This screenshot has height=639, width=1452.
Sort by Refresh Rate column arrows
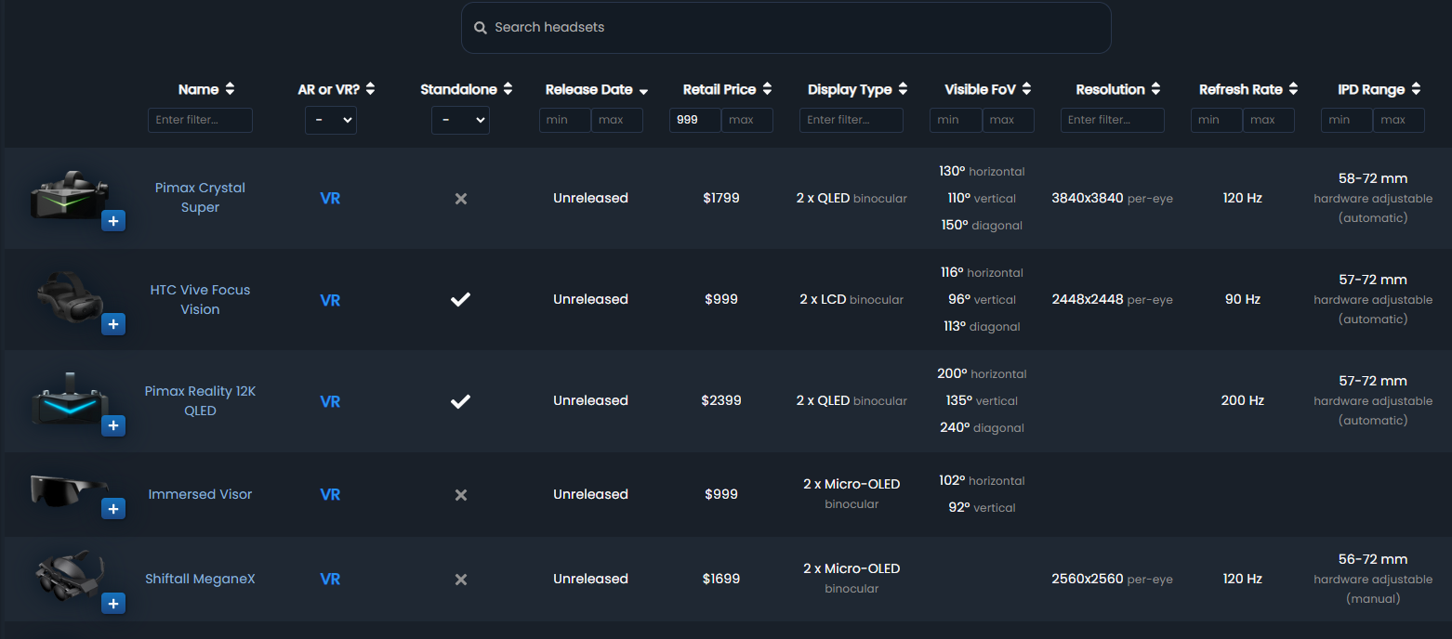click(1292, 89)
